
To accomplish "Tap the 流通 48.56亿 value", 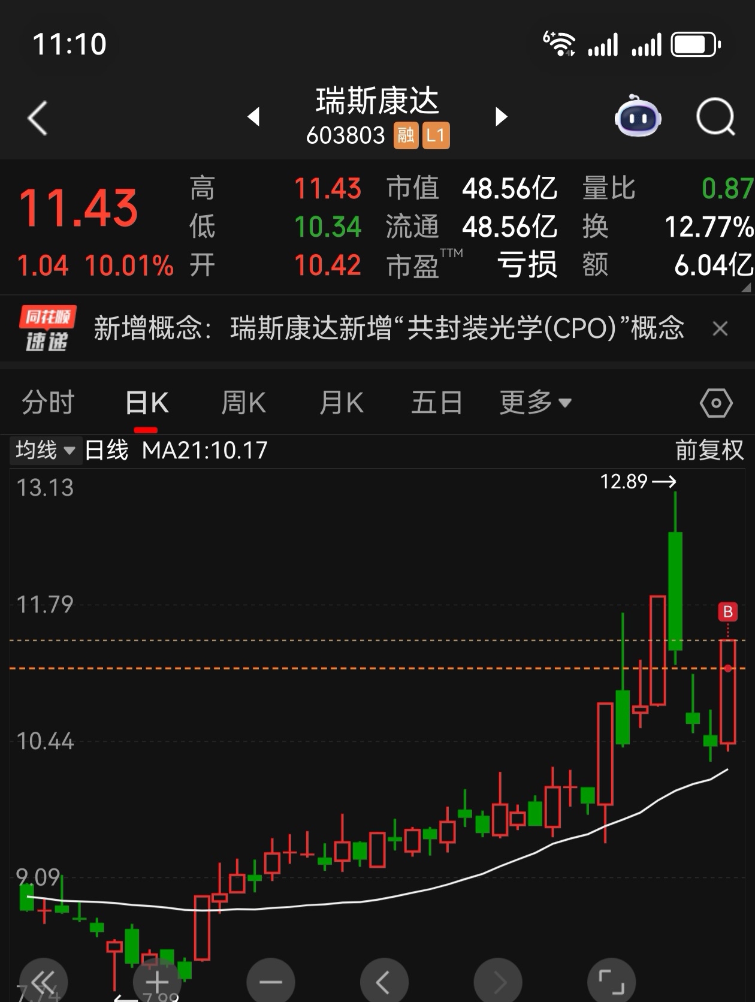I will 509,227.
